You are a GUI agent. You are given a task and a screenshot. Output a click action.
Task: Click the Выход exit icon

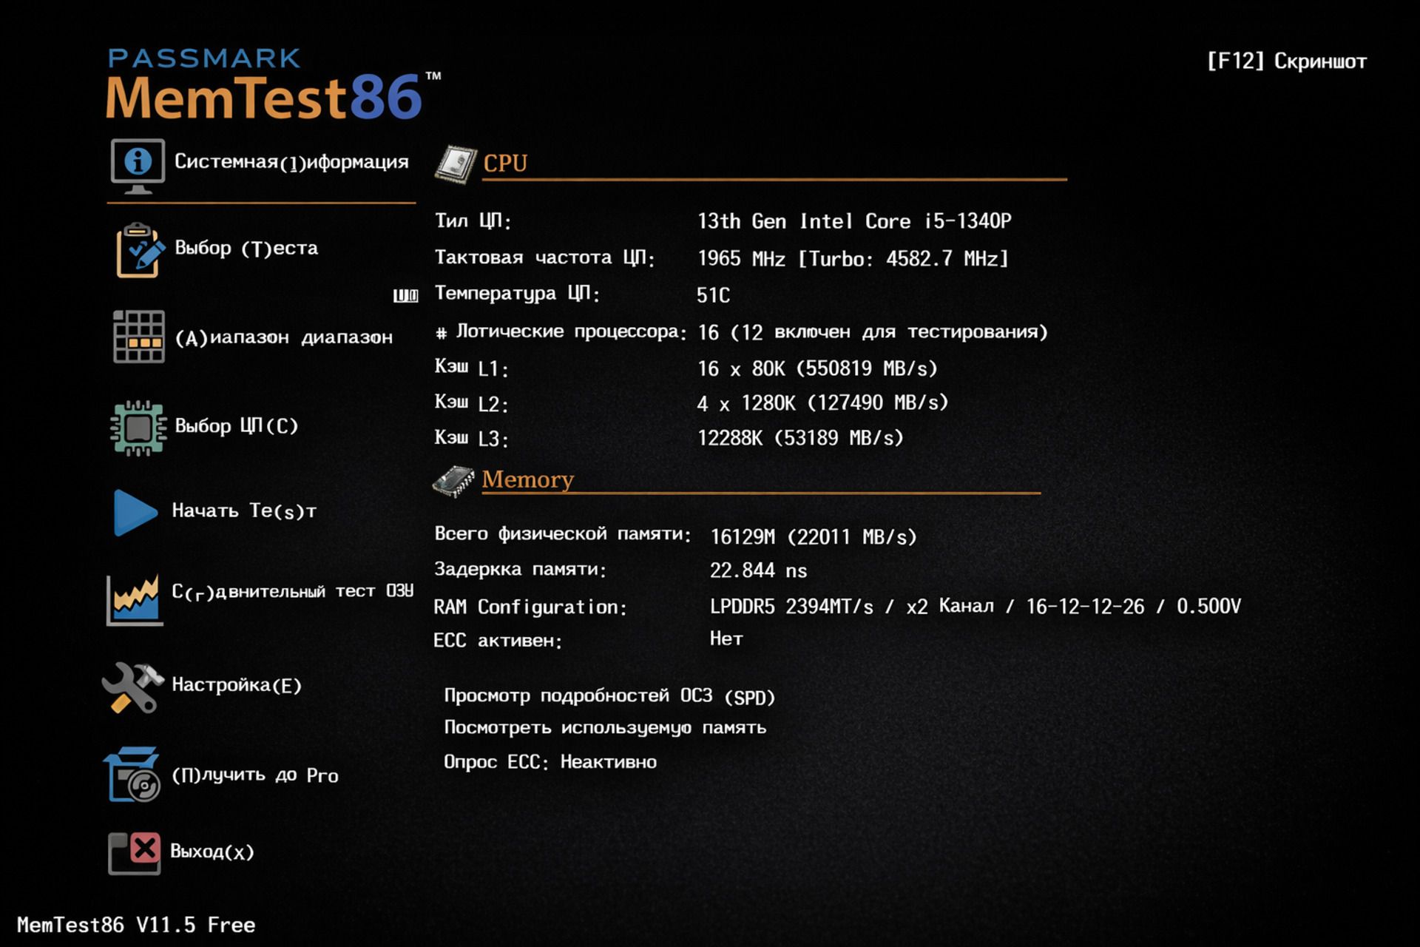(135, 852)
